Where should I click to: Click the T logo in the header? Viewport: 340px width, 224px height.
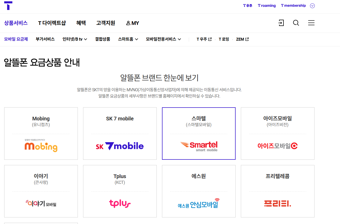pos(8,6)
